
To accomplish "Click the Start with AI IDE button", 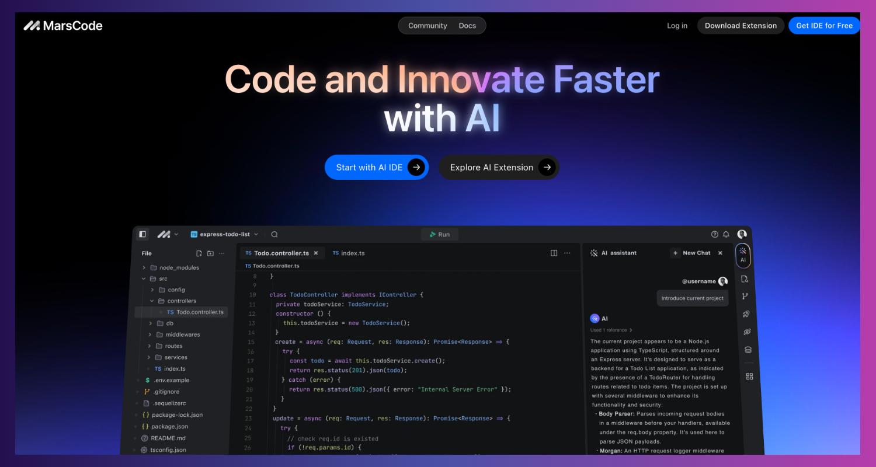I will 377,167.
